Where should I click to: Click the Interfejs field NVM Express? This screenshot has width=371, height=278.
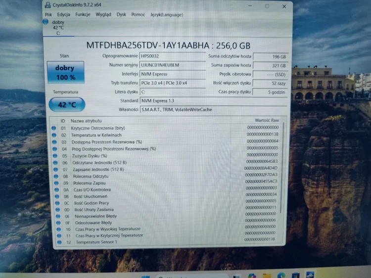[173, 74]
